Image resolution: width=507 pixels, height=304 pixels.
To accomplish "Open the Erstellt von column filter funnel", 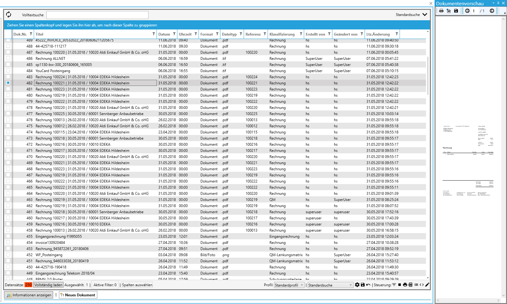I will click(329, 34).
